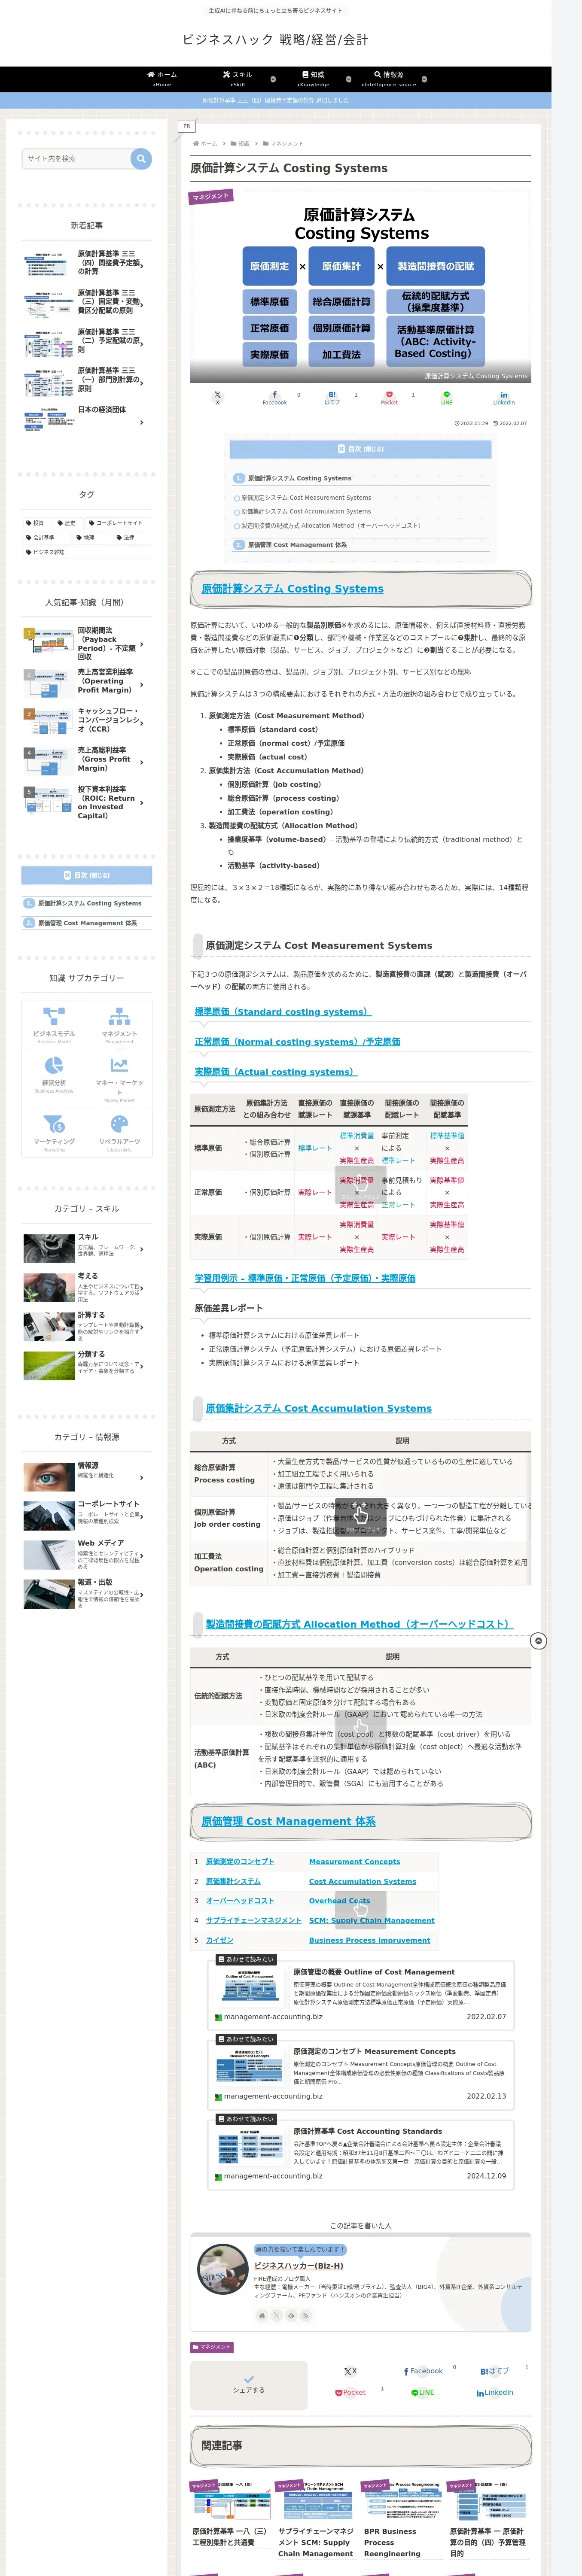The width and height of the screenshot is (582, 2576).
Task: Click the magnifier search button
Action: tap(141, 158)
